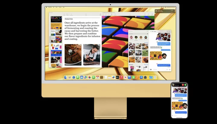Tap green accept call button on iPhone
The width and height of the screenshot is (217, 124).
(186, 85)
